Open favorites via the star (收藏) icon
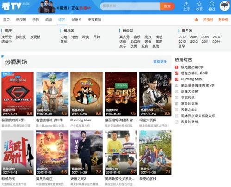The width and height of the screenshot is (231, 187). pyautogui.click(x=199, y=4)
